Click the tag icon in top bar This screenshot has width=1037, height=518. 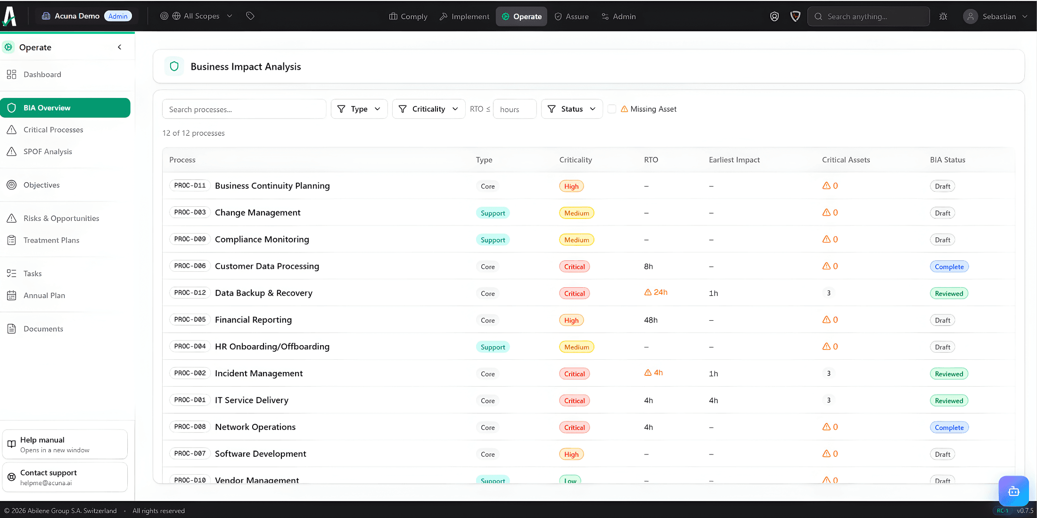click(250, 16)
